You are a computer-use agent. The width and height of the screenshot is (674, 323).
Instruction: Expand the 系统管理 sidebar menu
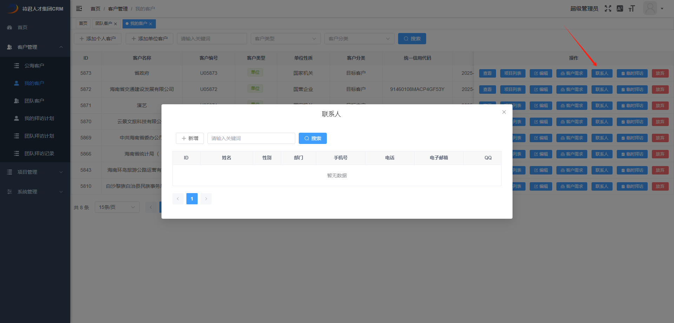tap(35, 192)
